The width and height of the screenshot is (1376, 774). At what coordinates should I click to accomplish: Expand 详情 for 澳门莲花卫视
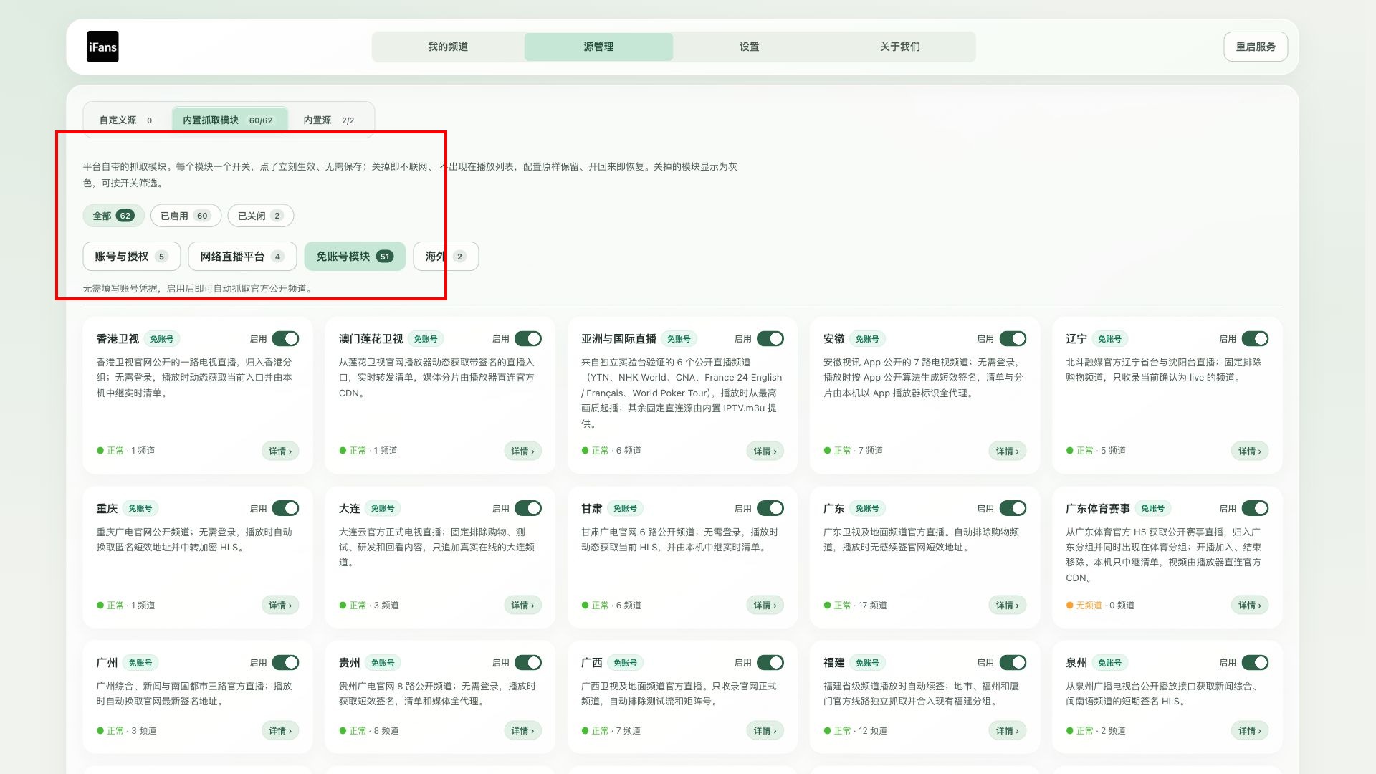[x=522, y=451]
